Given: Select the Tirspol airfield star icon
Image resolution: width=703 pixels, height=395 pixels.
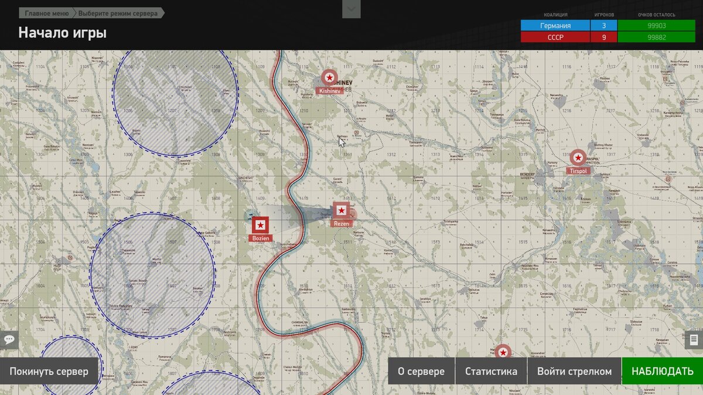Looking at the screenshot, I should [x=578, y=157].
